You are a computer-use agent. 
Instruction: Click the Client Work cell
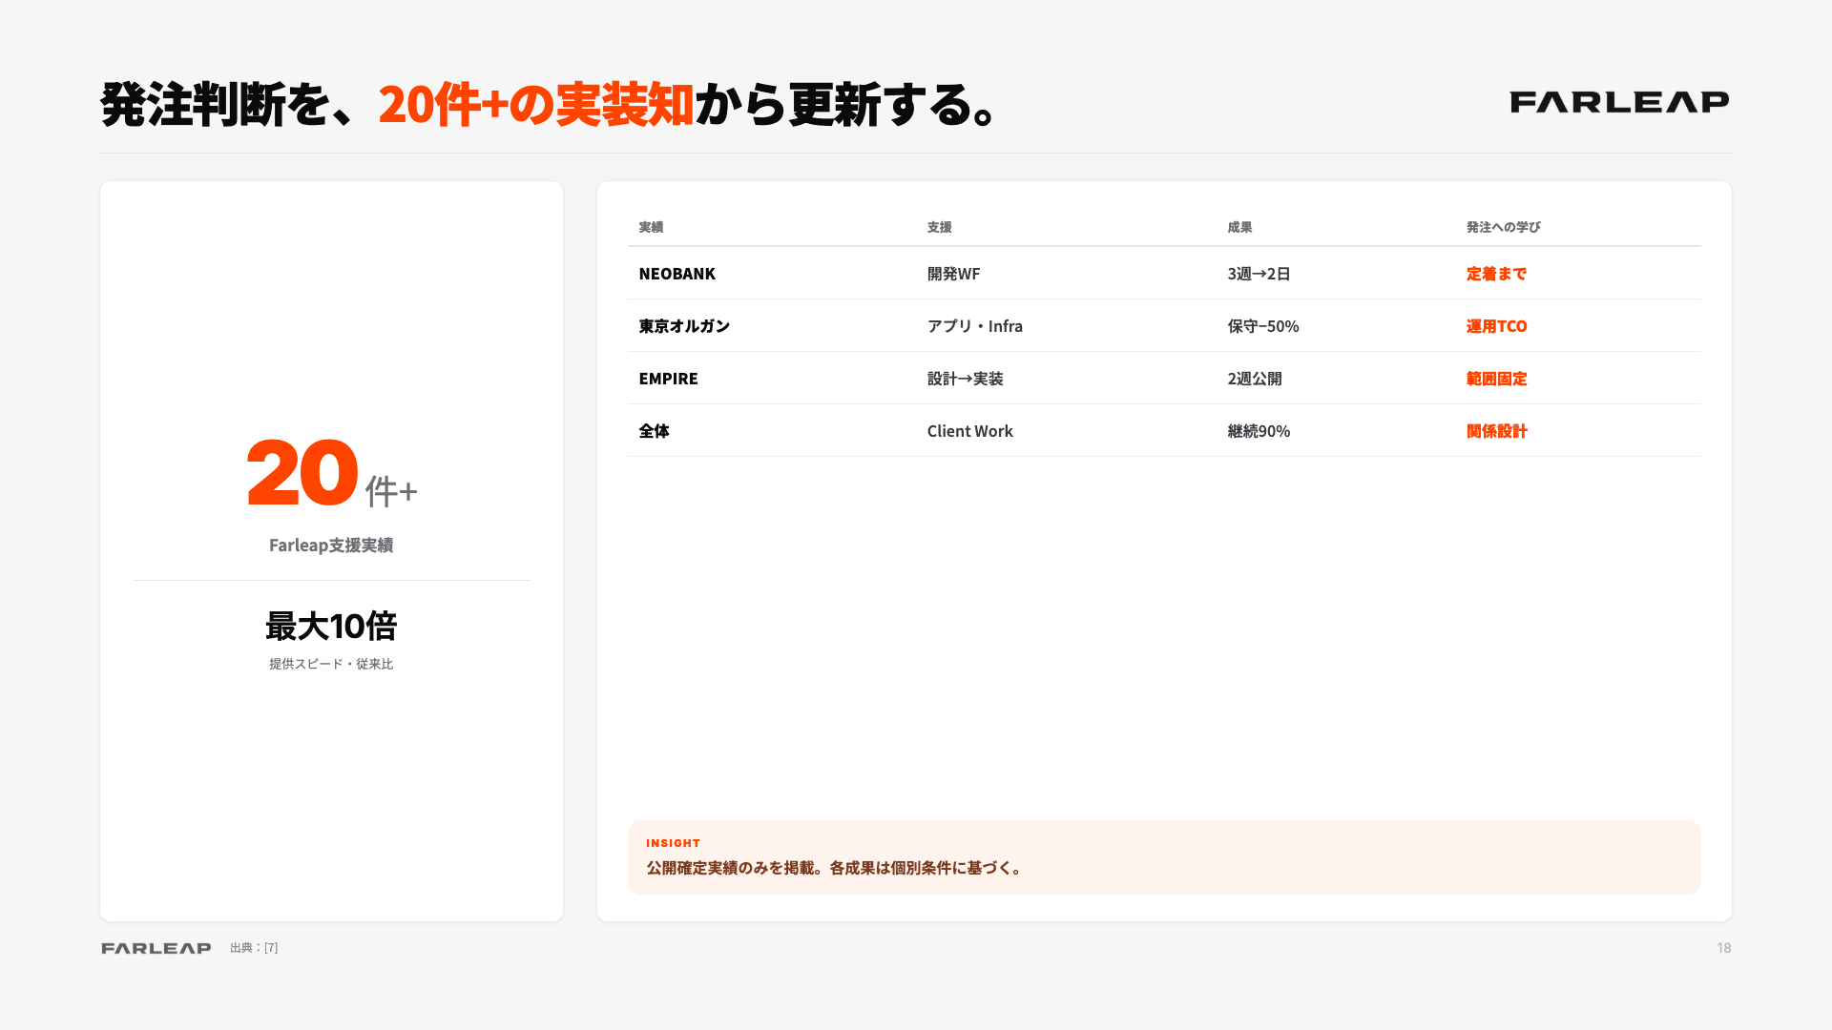(970, 431)
